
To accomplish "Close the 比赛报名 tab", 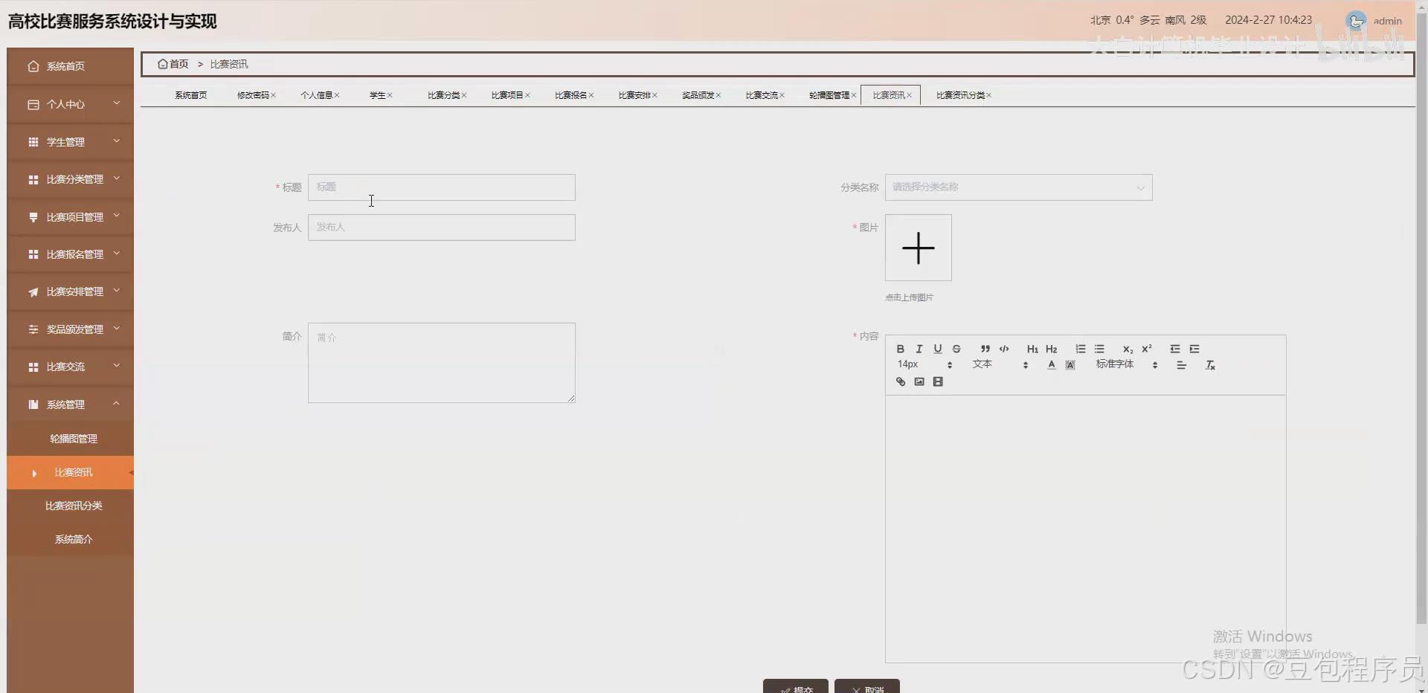I will (x=591, y=95).
